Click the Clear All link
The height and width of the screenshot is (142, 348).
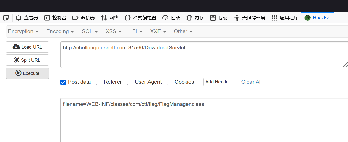coord(251,82)
